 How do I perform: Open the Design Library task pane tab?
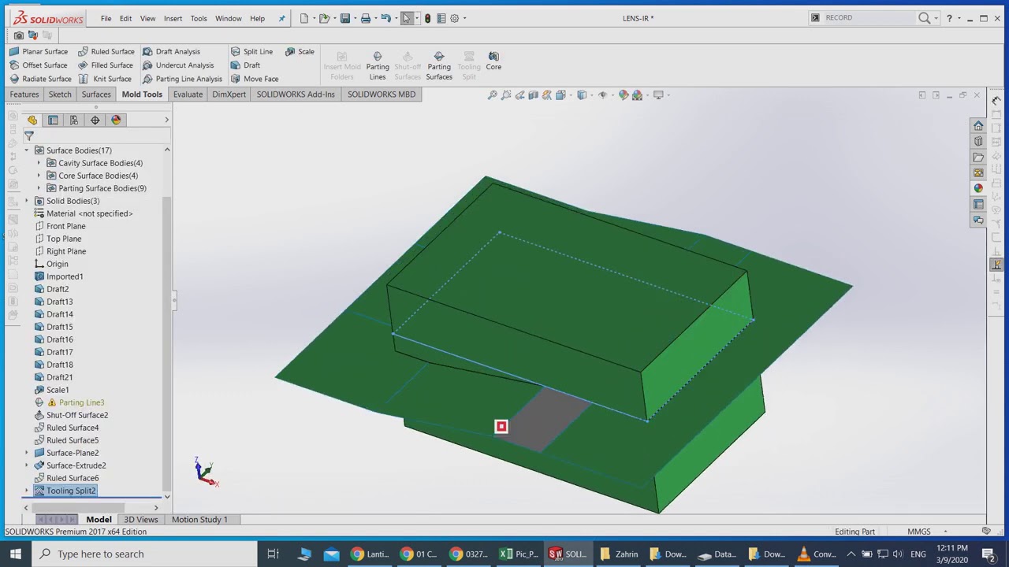(978, 142)
